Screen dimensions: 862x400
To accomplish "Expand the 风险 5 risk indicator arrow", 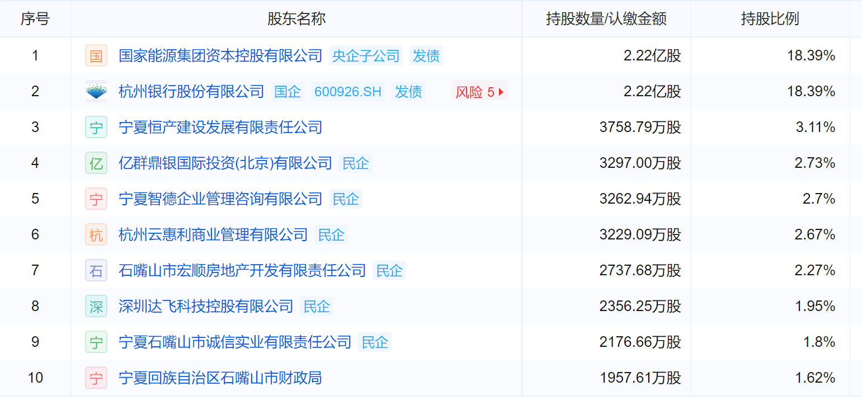I will coord(501,92).
